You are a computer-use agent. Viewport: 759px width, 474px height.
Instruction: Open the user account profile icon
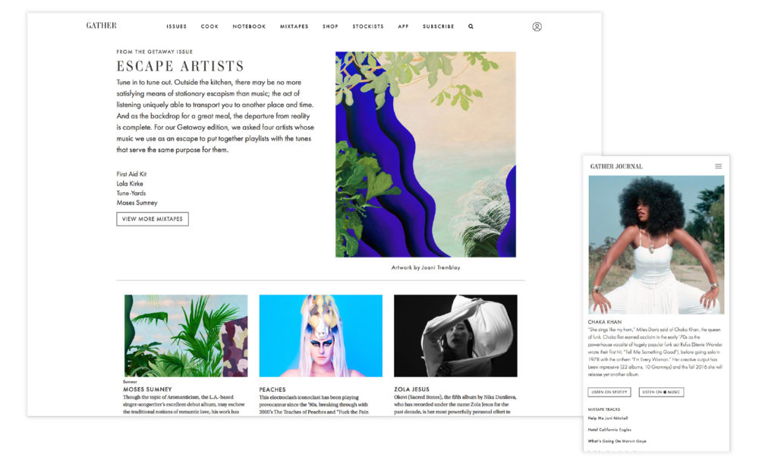(537, 27)
